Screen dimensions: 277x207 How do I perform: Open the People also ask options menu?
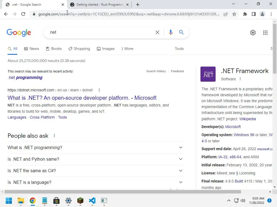54,136
